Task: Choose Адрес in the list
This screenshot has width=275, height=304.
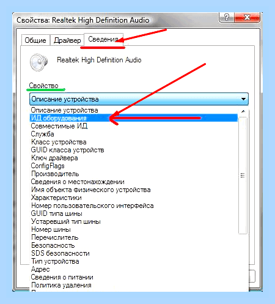Action: [134, 269]
